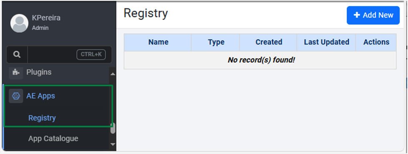Open the KPereira username profile link
Image resolution: width=408 pixels, height=154 pixels.
click(x=46, y=18)
